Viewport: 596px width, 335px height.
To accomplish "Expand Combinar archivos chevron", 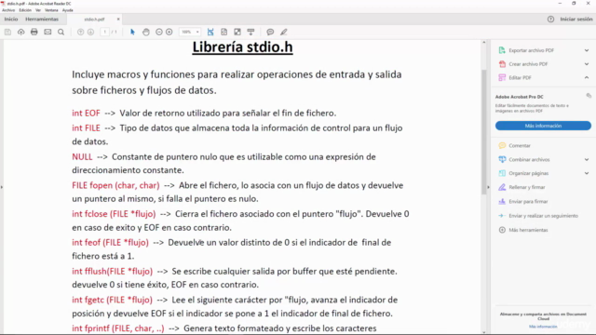I will [x=587, y=160].
